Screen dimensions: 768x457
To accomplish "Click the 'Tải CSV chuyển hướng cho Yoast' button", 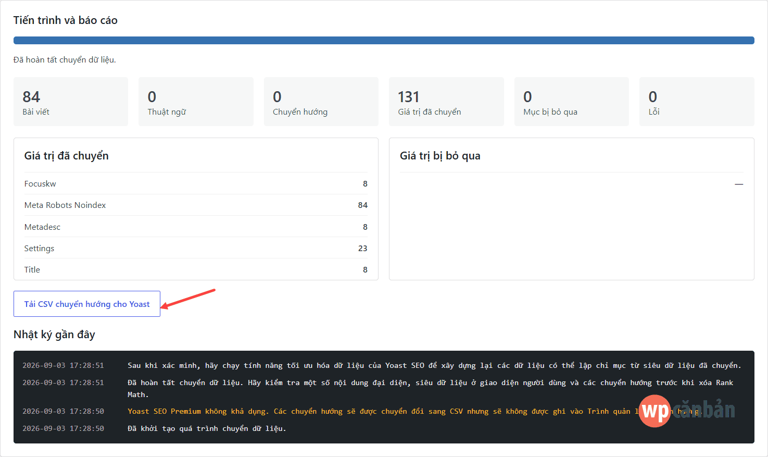I will (x=87, y=304).
